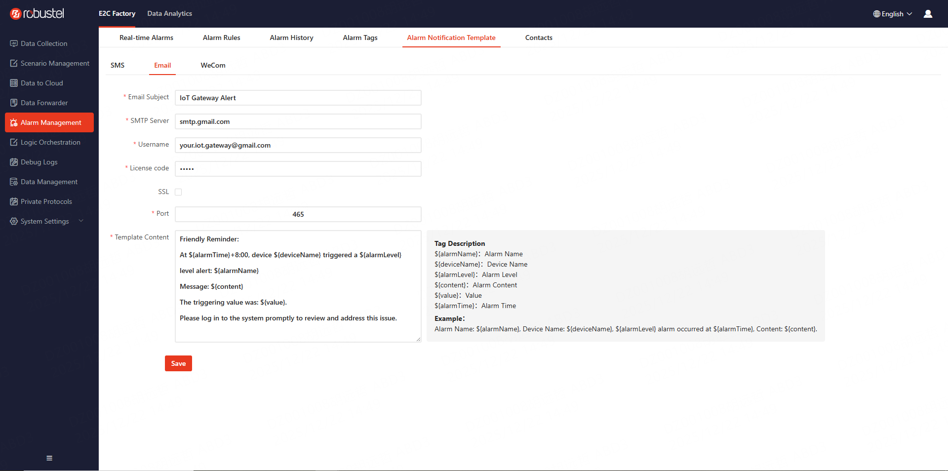
Task: Open the Data Analytics menu
Action: [x=169, y=13]
